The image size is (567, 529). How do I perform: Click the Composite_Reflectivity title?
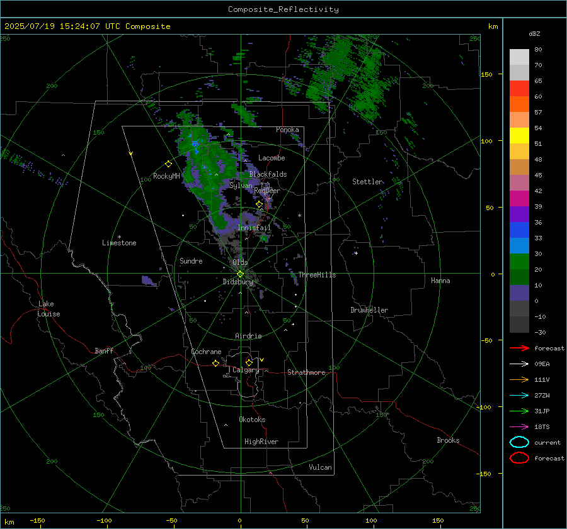point(283,9)
